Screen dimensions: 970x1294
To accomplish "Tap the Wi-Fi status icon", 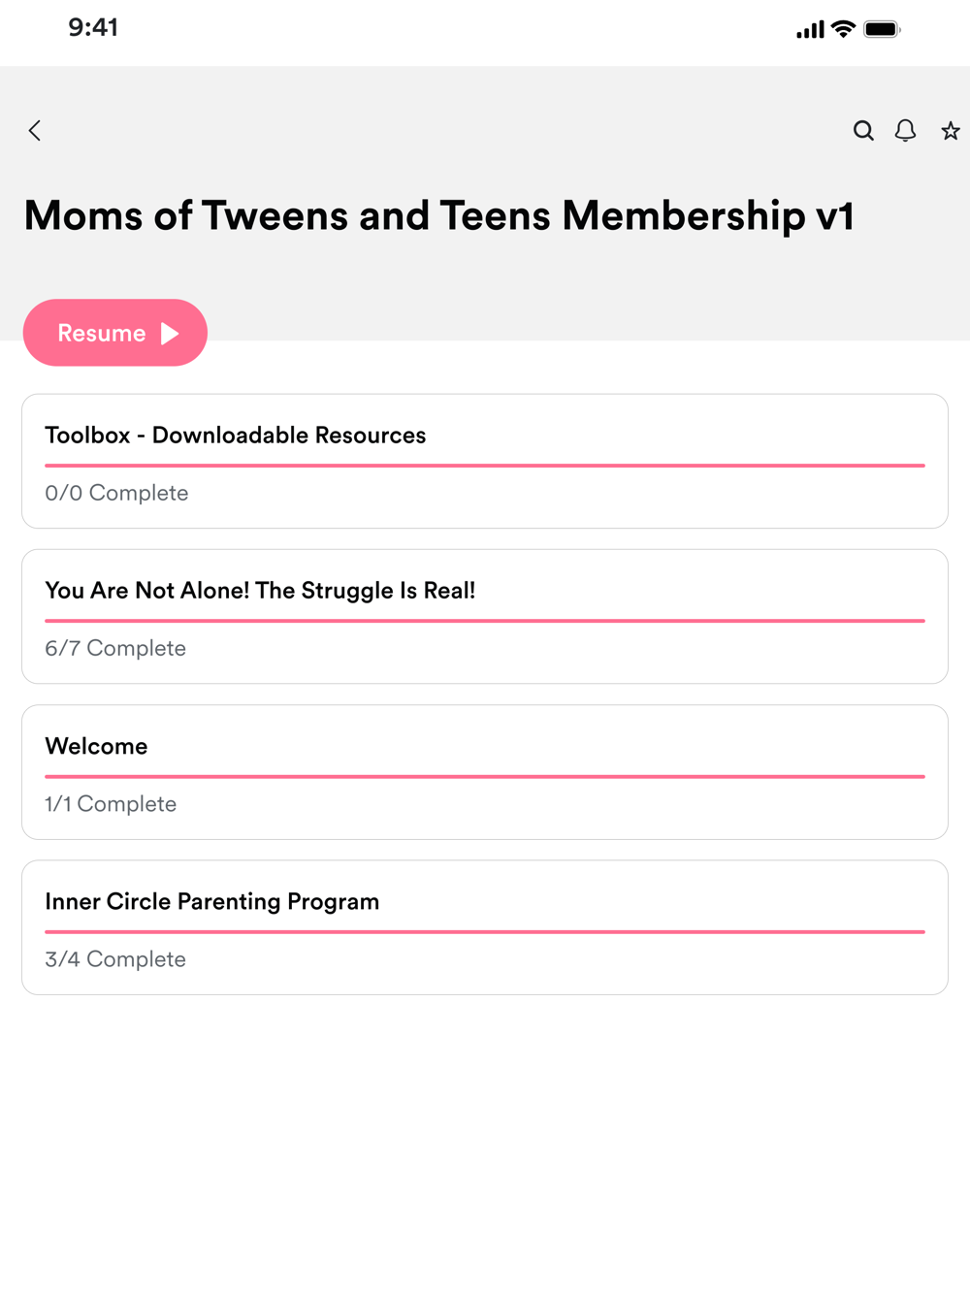I will 844,29.
